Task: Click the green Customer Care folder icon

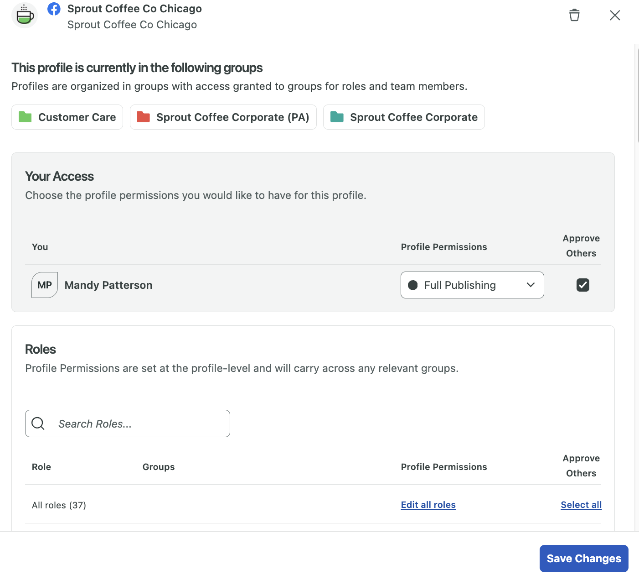Action: click(25, 117)
